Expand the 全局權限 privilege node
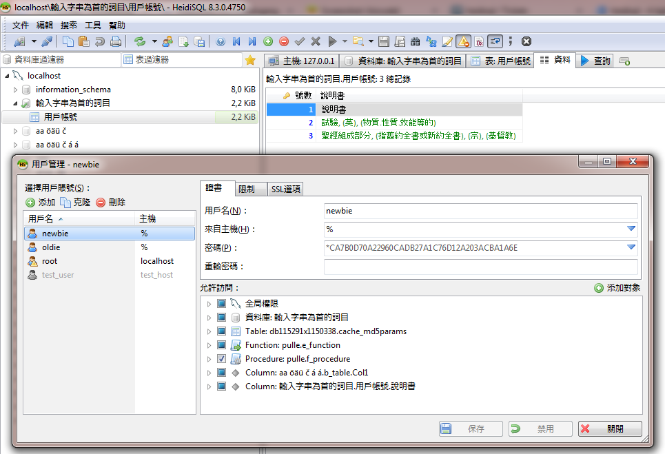This screenshot has width=665, height=454. tap(209, 304)
